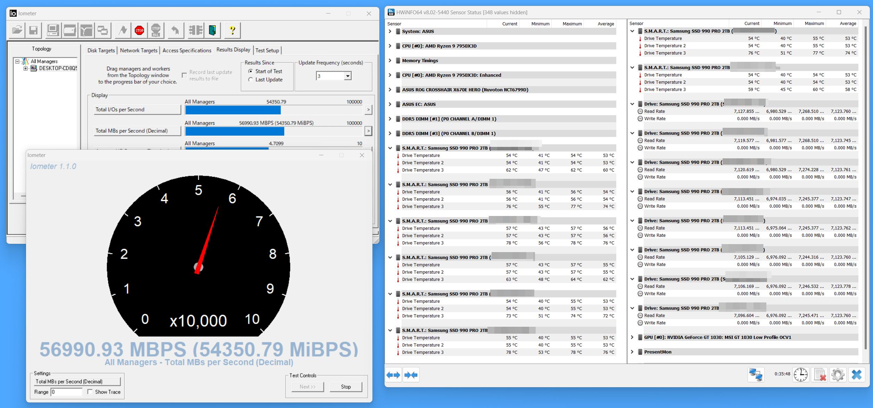Expand the System: ASUS sensor group
Viewport: 873px width, 408px height.
pyautogui.click(x=390, y=31)
